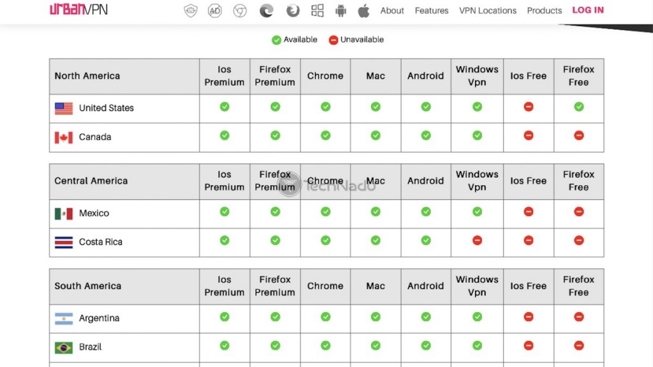Open the Products menu item

point(545,11)
